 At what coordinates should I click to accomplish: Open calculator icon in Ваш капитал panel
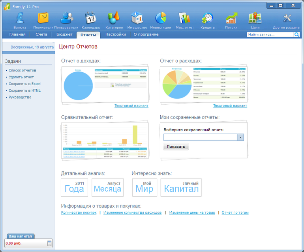click(x=49, y=243)
